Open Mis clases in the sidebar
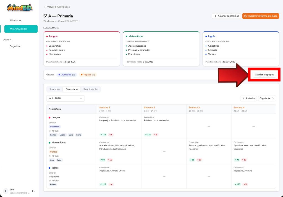Image resolution: width=283 pixels, height=197 pixels. tap(15, 20)
